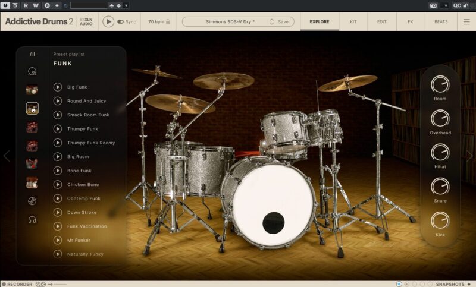Screen dimensions: 476x287
Task: Click the search icon in sidebar
Action: coord(32,72)
